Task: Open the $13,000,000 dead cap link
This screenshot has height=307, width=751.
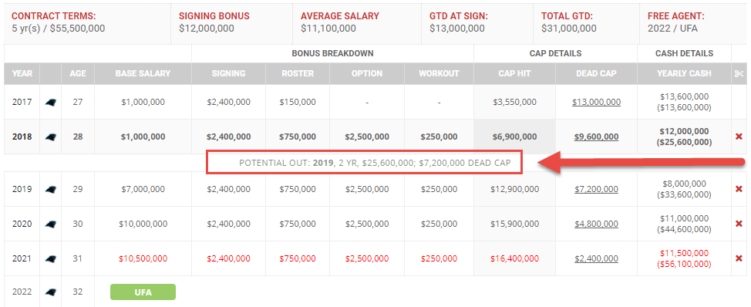Action: tap(596, 102)
